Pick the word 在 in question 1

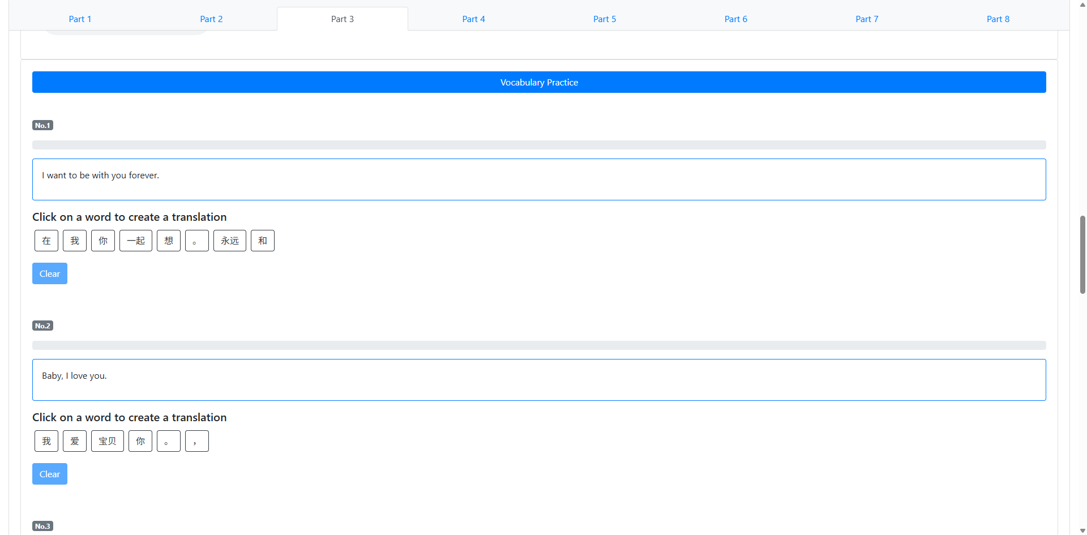(x=46, y=241)
